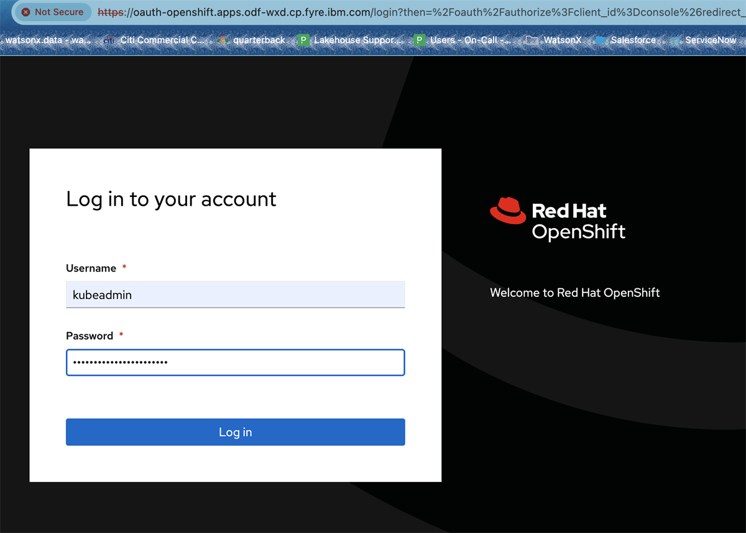The image size is (746, 533).
Task: Click the Username field showing kubeadmin
Action: 235,294
